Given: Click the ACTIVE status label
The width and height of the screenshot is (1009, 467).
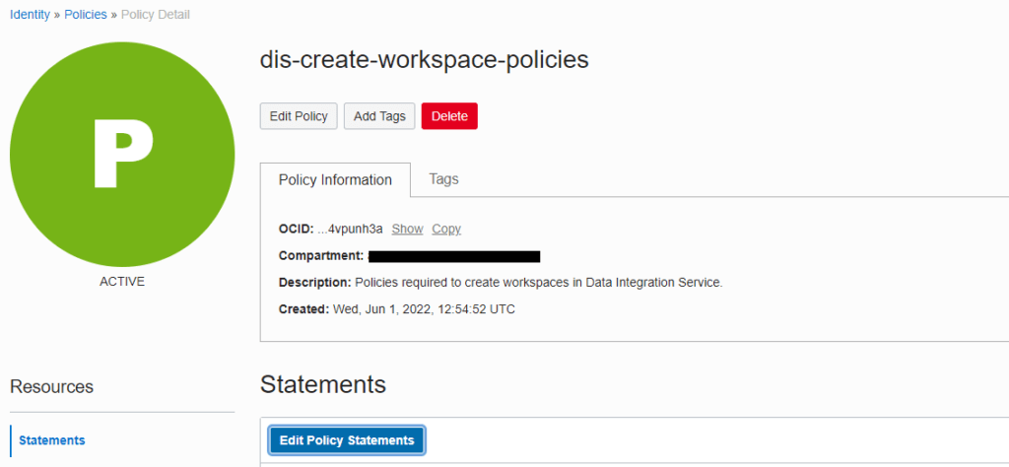Looking at the screenshot, I should point(122,282).
